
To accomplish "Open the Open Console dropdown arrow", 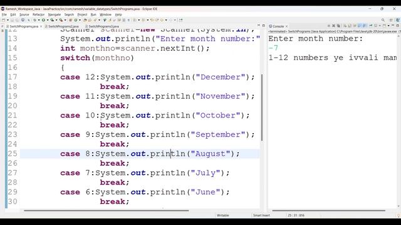I will (x=388, y=26).
